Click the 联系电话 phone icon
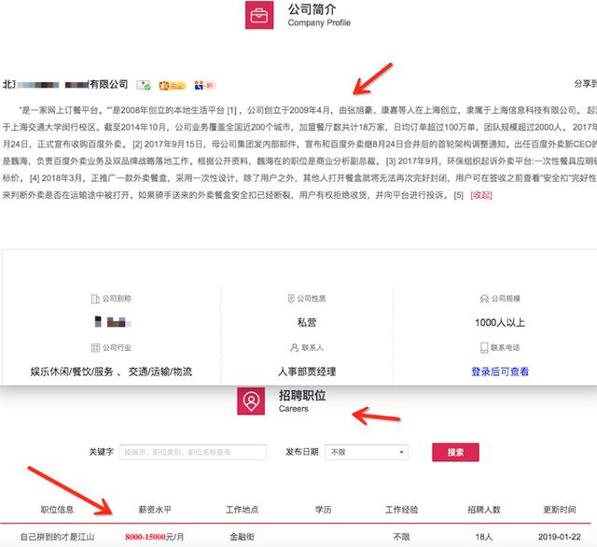 (484, 347)
